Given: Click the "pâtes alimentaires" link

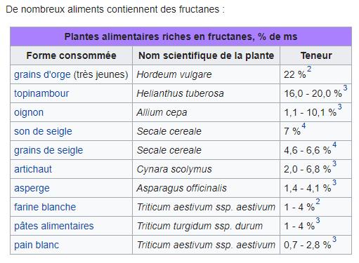Looking at the screenshot, I should click(x=54, y=226).
